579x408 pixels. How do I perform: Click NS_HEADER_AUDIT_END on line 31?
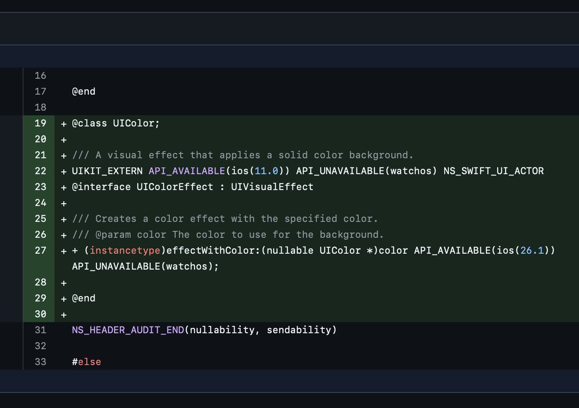pos(128,330)
